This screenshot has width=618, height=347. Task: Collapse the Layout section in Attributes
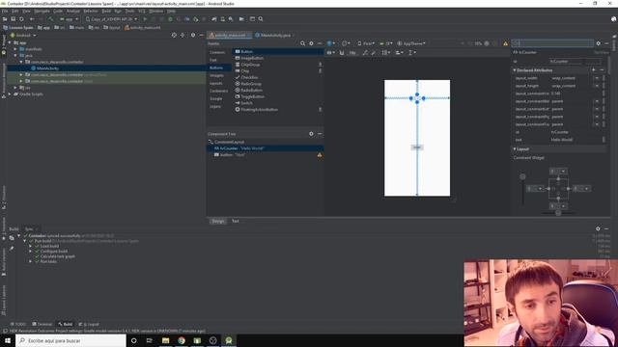[x=515, y=149]
